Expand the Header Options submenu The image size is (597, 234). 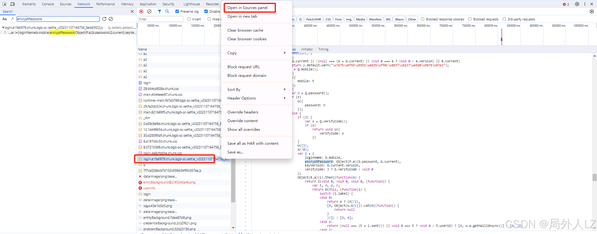click(x=257, y=98)
